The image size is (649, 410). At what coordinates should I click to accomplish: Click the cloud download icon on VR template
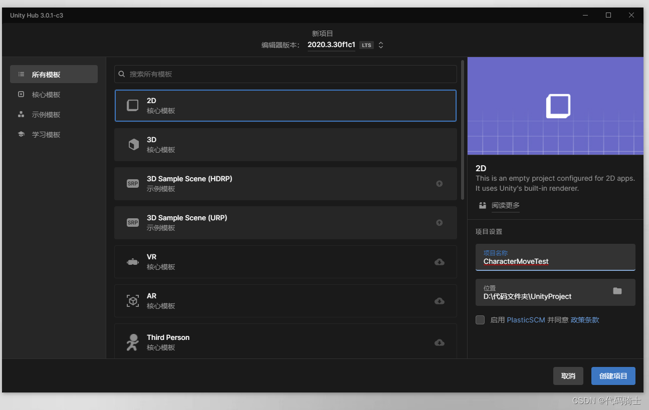click(x=440, y=262)
